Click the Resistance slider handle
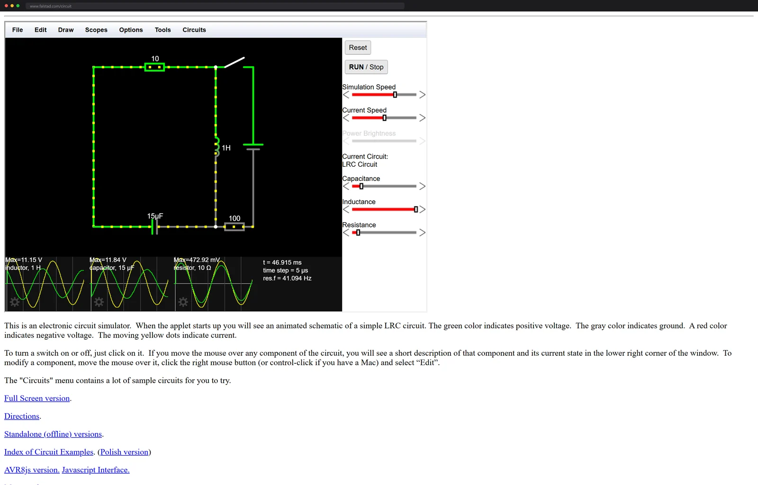Viewport: 758px width, 485px height. coord(358,233)
